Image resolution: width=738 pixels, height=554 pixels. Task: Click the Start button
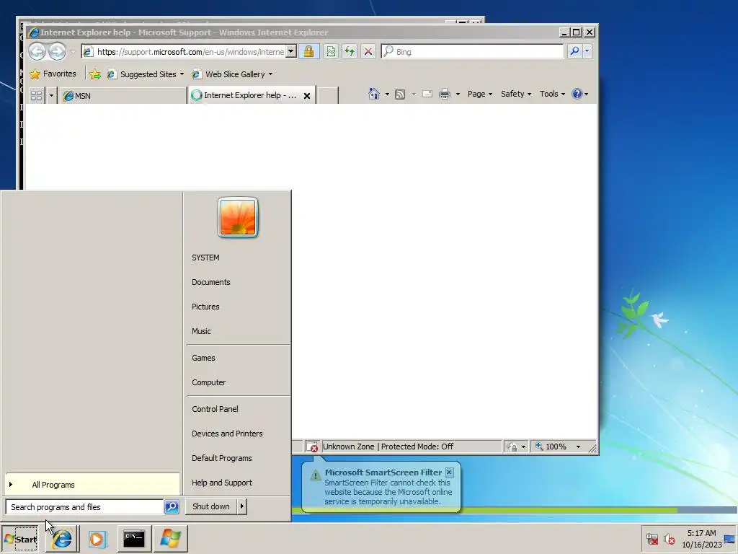click(20, 539)
